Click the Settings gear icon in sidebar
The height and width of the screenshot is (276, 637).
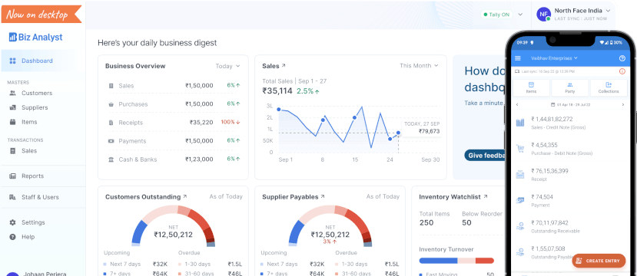12,222
